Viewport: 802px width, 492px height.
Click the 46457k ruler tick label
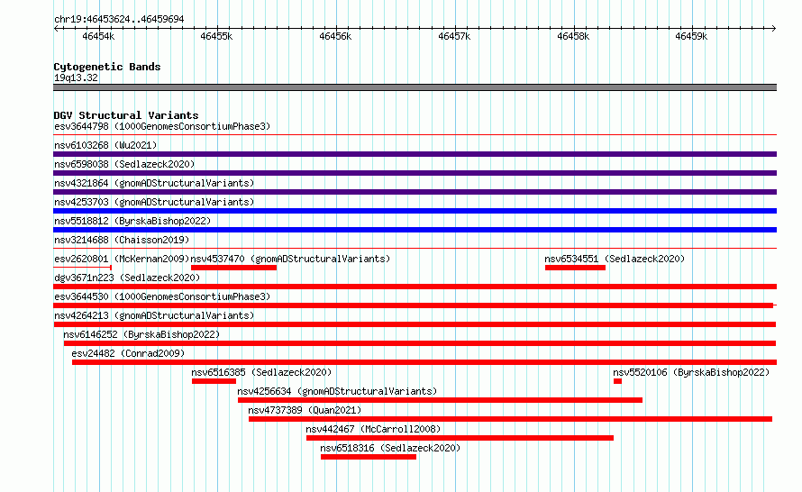(454, 36)
